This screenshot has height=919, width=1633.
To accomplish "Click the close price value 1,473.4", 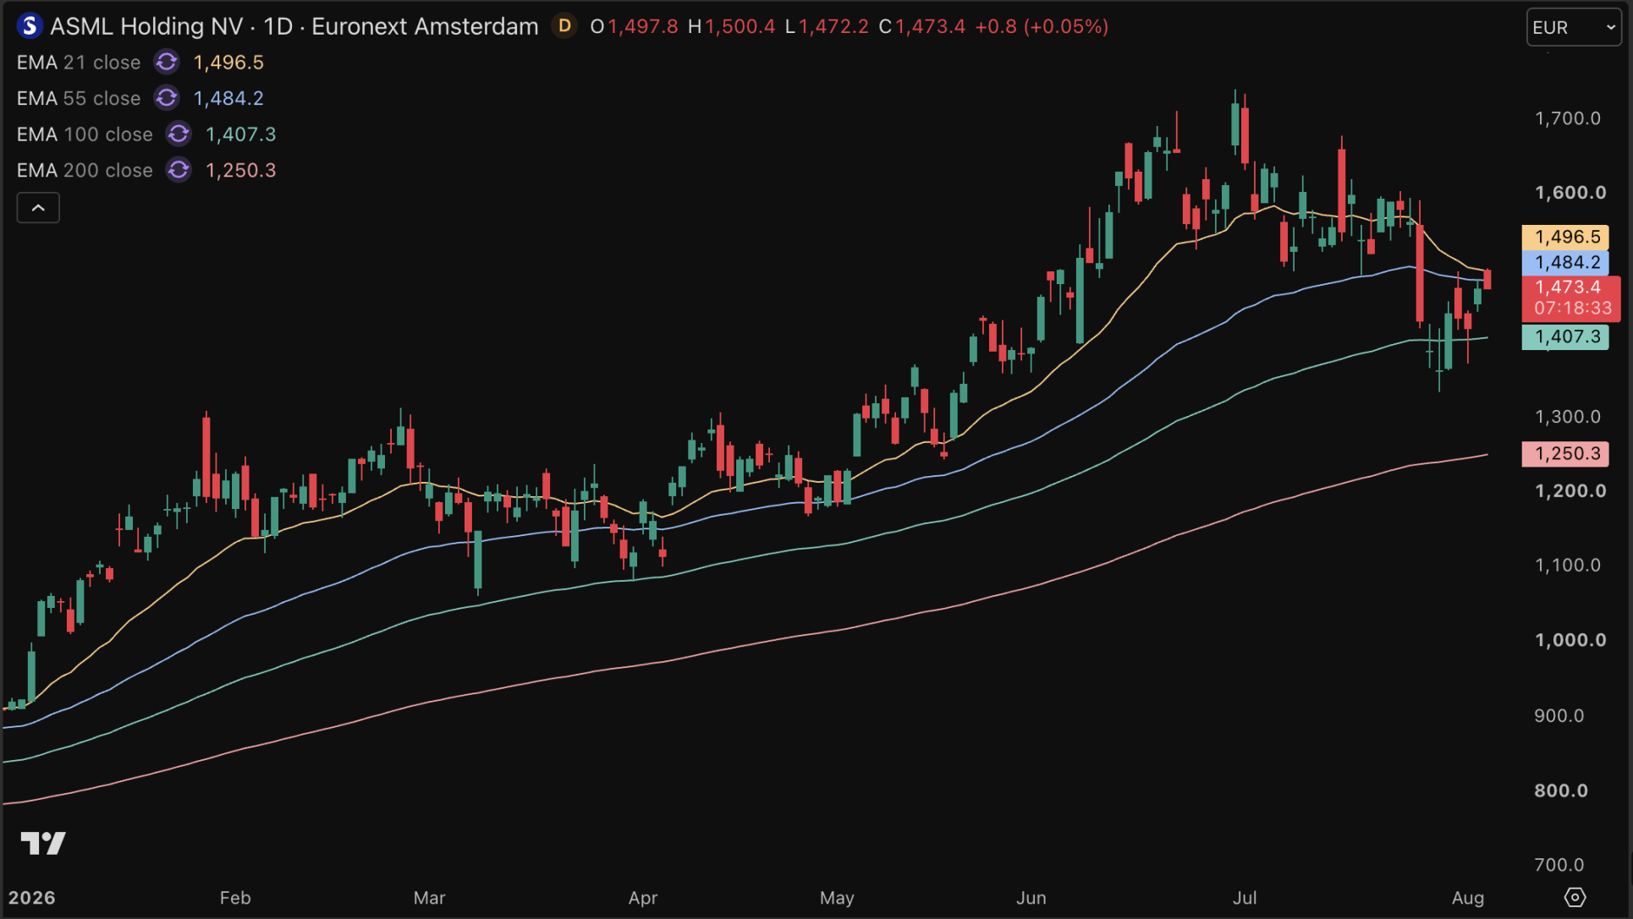I will point(930,26).
